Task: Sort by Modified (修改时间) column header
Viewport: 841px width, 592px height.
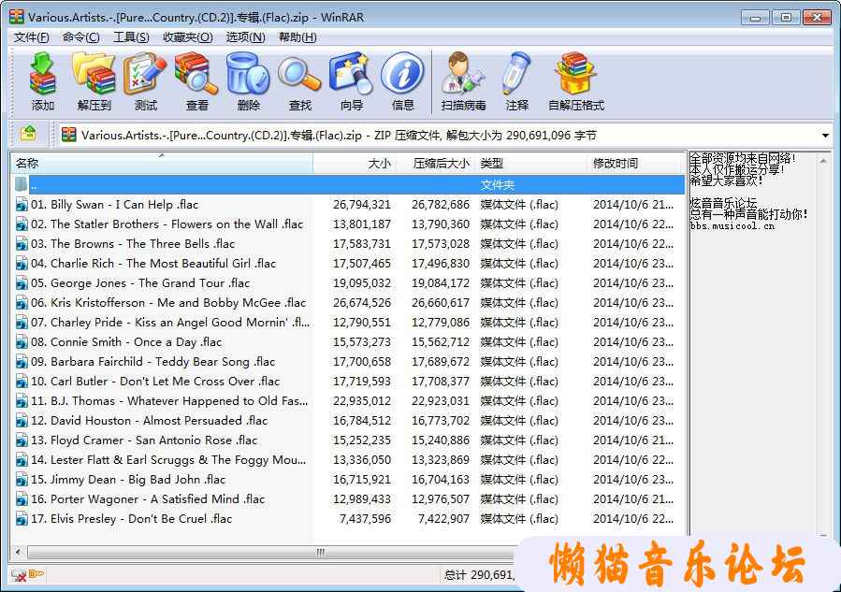Action: (x=635, y=163)
